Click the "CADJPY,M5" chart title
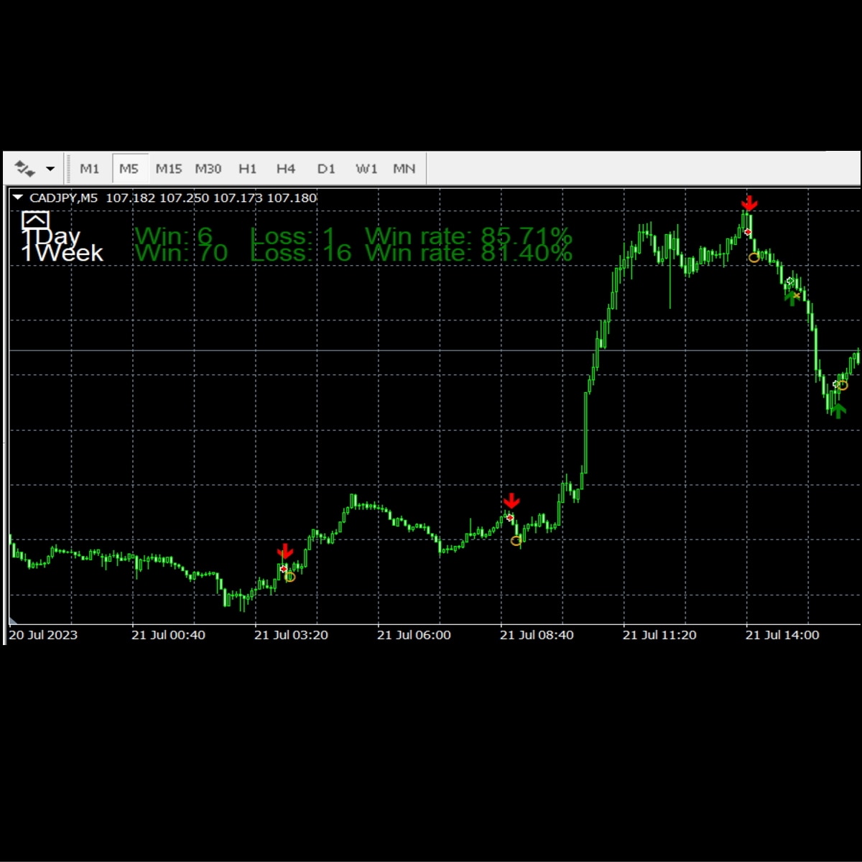 tap(64, 198)
